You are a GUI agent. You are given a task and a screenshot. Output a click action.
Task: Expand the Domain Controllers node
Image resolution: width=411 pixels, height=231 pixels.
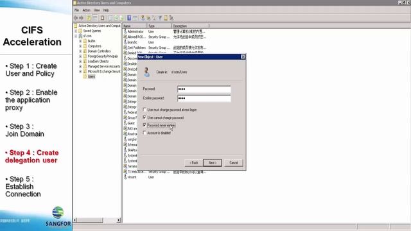(80, 51)
